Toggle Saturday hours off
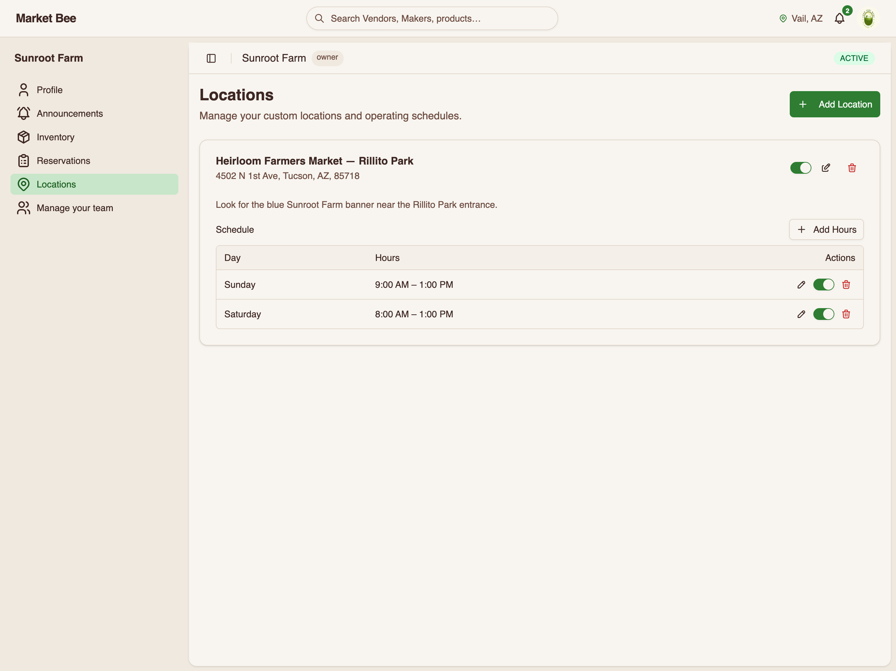896x671 pixels. click(824, 314)
